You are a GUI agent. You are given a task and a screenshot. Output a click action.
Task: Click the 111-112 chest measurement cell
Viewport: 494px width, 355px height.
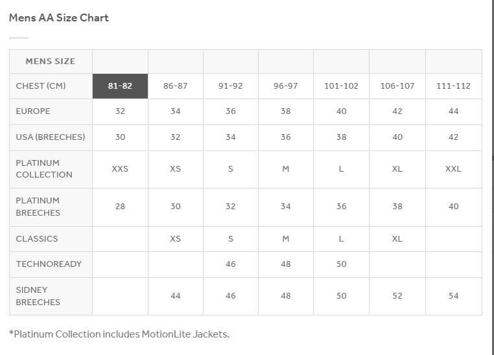pos(454,86)
